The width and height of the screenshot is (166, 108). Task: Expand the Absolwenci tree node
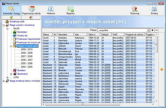pos(11,74)
